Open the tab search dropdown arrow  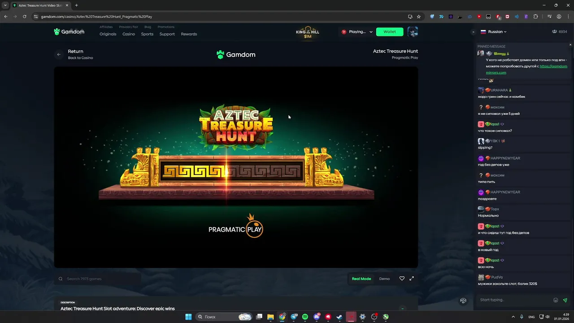pos(5,5)
